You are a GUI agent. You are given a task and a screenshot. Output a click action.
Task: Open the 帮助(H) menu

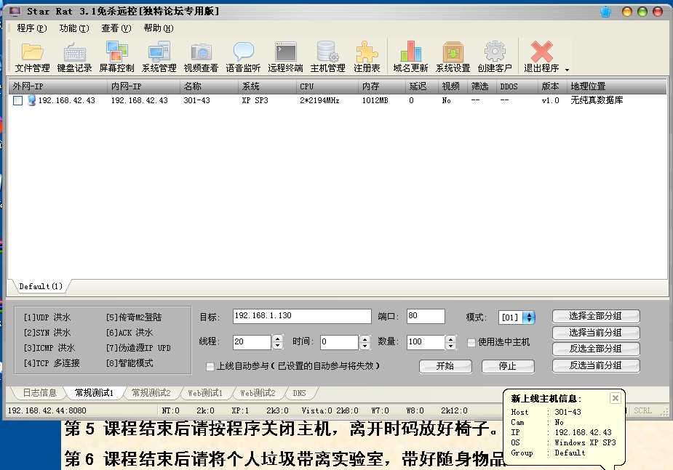159,28
